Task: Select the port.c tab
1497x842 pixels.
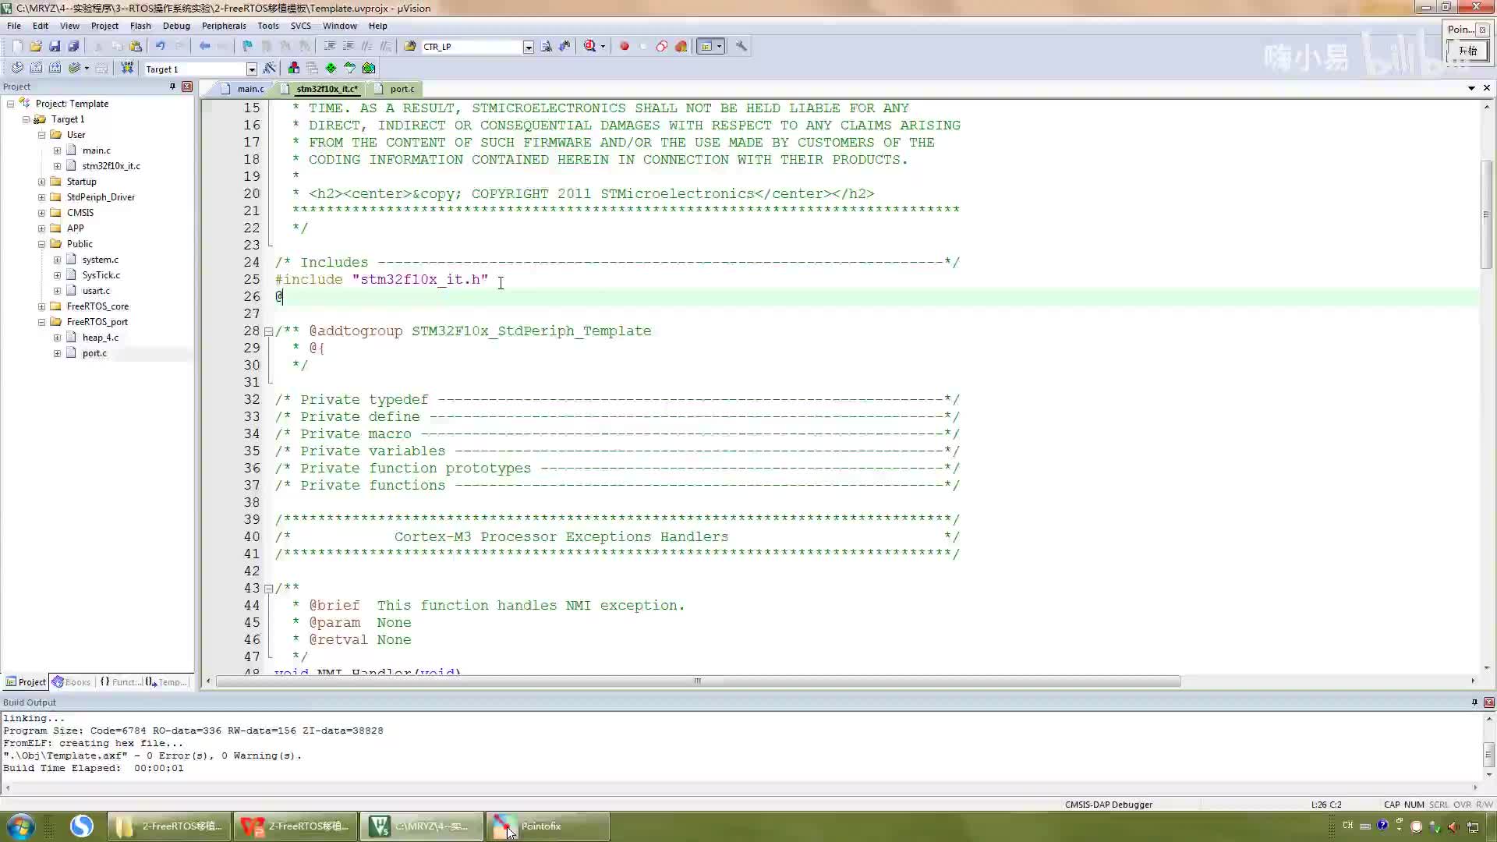Action: pos(401,88)
